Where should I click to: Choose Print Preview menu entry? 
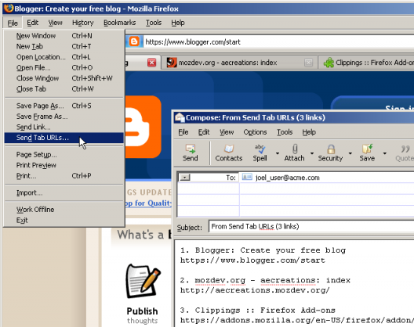point(64,165)
